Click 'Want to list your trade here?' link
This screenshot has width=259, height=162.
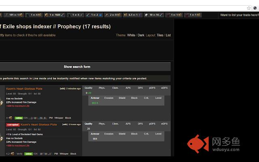(x=240, y=15)
